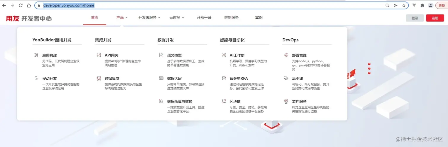The height and width of the screenshot is (147, 448).
Task: Open the 部署管理 link
Action: (x=299, y=55)
